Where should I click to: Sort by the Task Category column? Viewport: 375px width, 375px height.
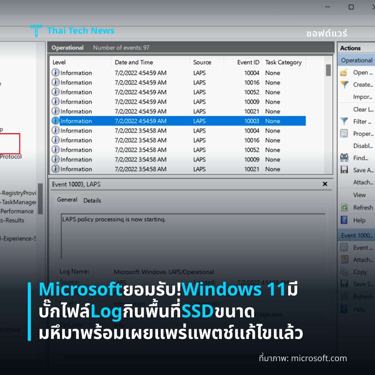click(284, 62)
